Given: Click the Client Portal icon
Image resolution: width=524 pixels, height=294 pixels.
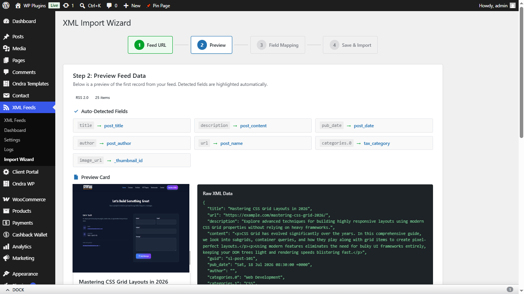Looking at the screenshot, I should [6, 172].
